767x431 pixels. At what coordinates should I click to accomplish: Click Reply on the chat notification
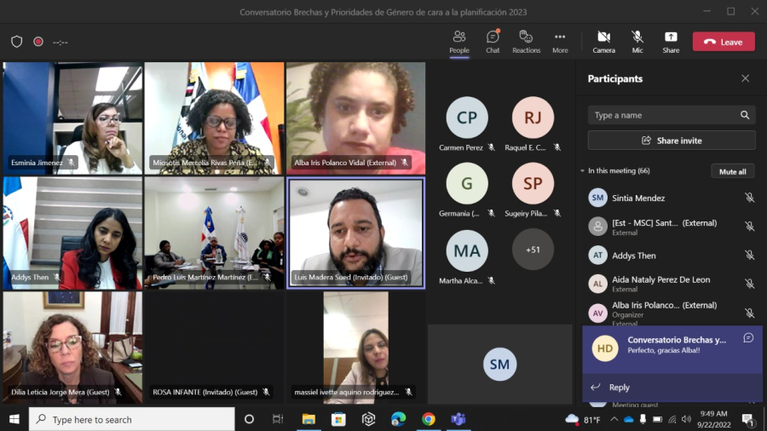coord(619,388)
